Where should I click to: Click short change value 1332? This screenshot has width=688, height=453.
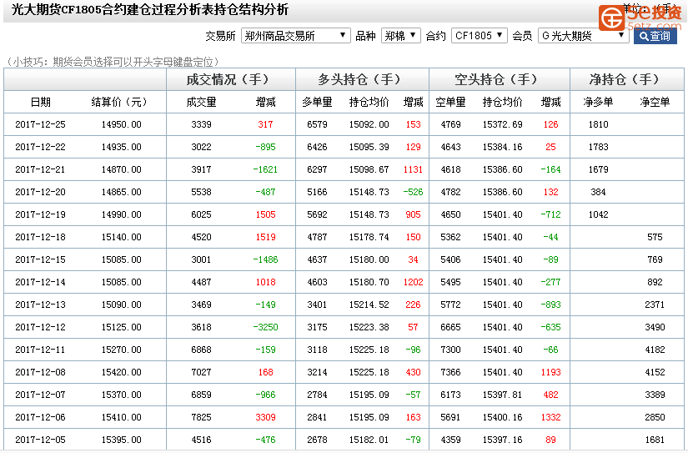coord(550,417)
